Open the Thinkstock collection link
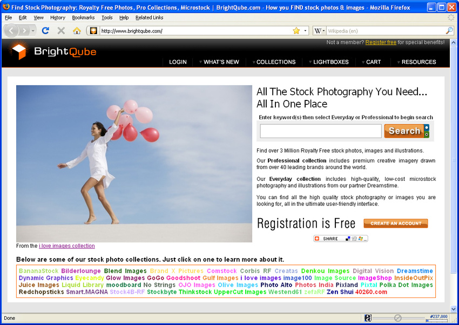The image size is (459, 325). (195, 292)
